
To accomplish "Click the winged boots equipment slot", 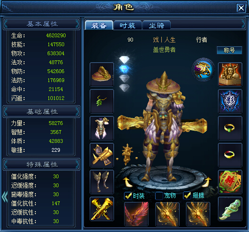I will point(102,182).
